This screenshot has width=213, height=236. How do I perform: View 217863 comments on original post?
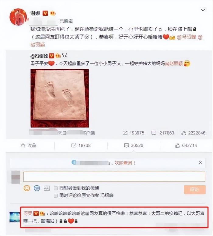coord(163,133)
